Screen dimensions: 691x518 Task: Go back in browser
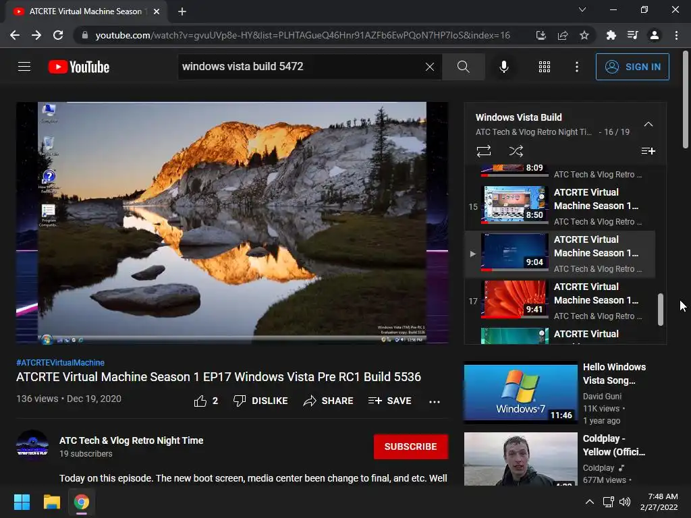(15, 35)
